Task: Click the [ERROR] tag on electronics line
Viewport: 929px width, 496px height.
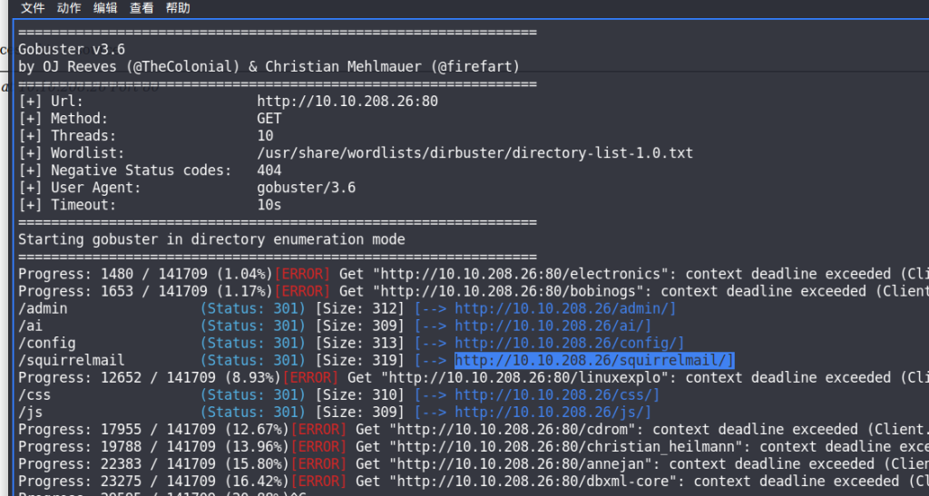Action: 301,274
